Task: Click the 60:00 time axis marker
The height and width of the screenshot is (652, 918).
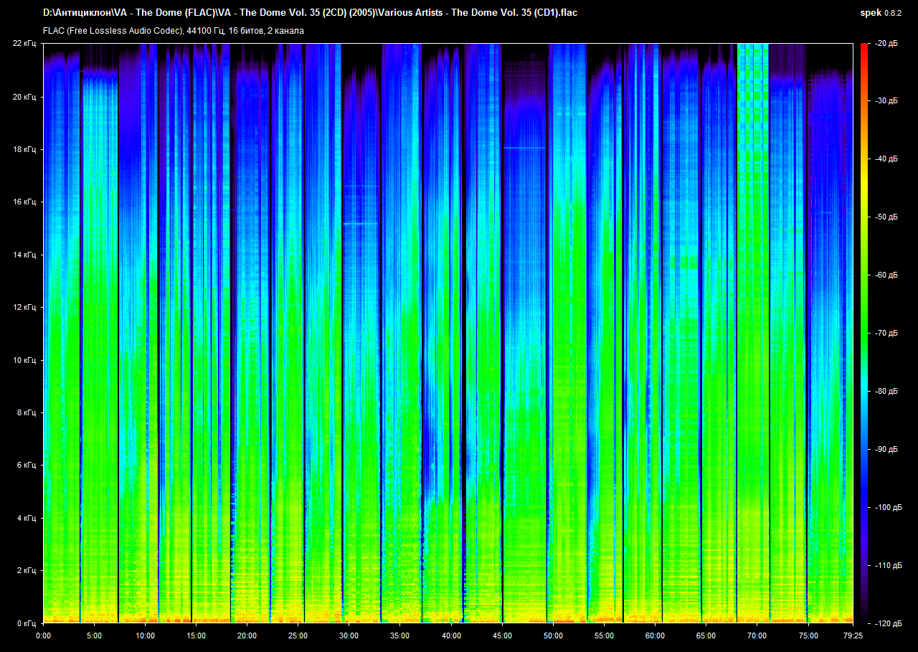Action: pyautogui.click(x=655, y=636)
